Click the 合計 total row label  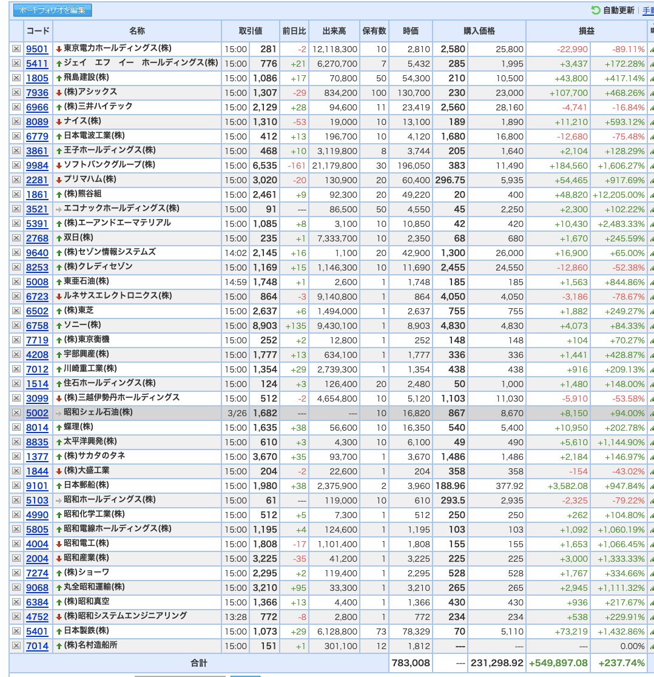click(199, 663)
